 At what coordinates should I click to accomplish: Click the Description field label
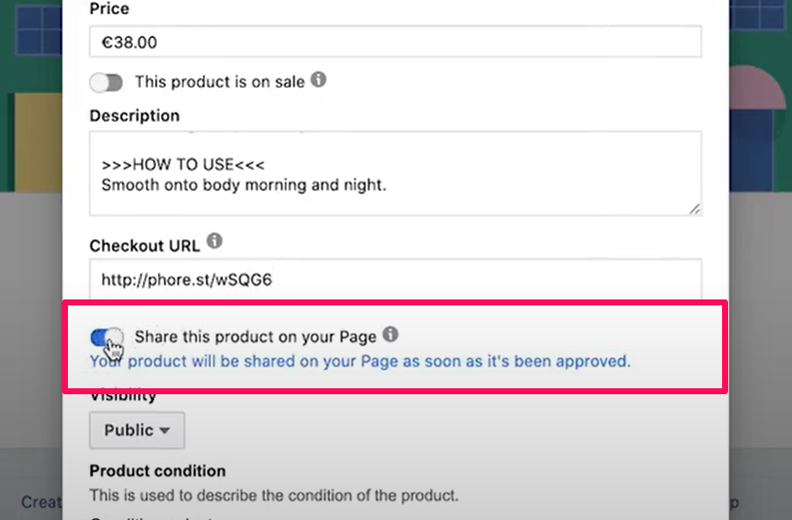coord(134,116)
